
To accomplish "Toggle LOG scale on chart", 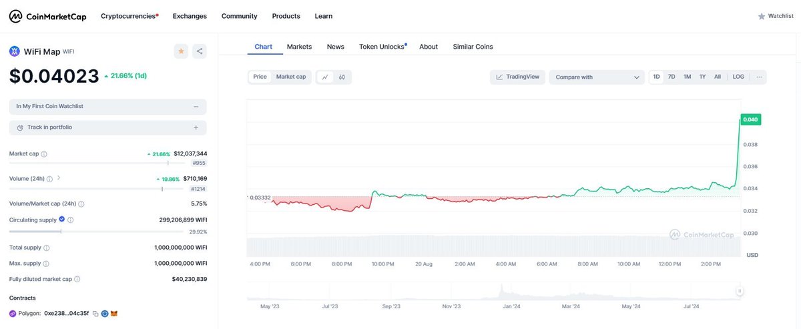I will (x=738, y=77).
